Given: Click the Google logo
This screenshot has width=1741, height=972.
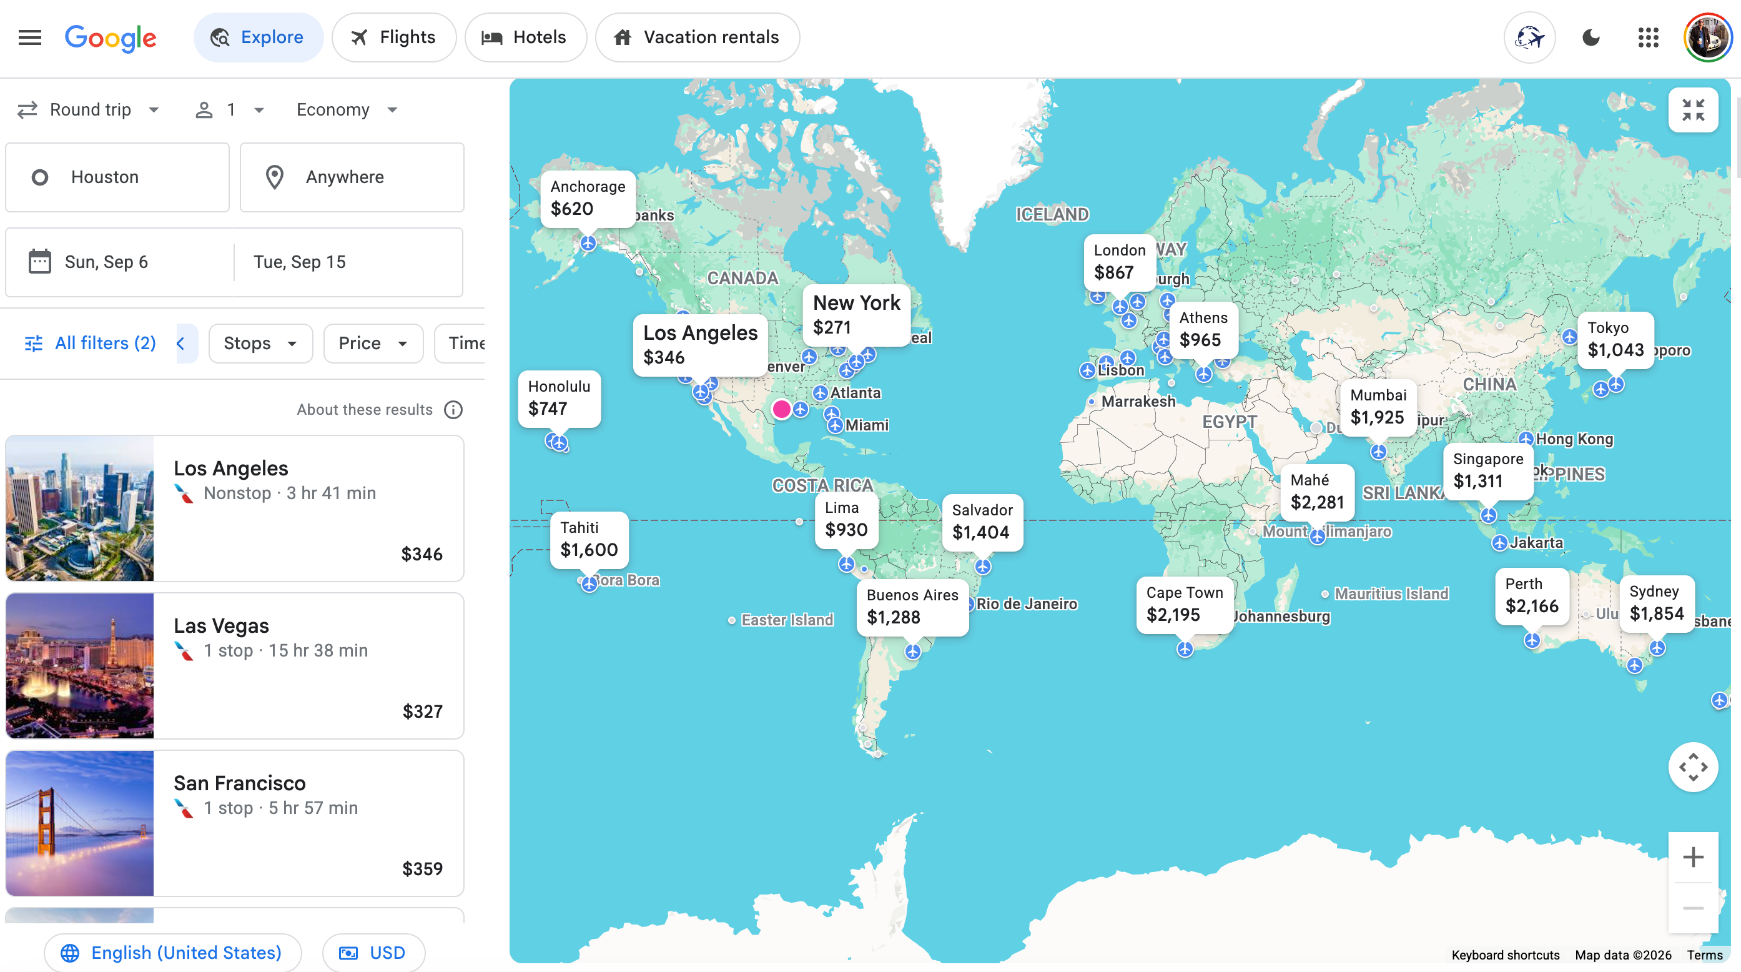Looking at the screenshot, I should point(110,38).
